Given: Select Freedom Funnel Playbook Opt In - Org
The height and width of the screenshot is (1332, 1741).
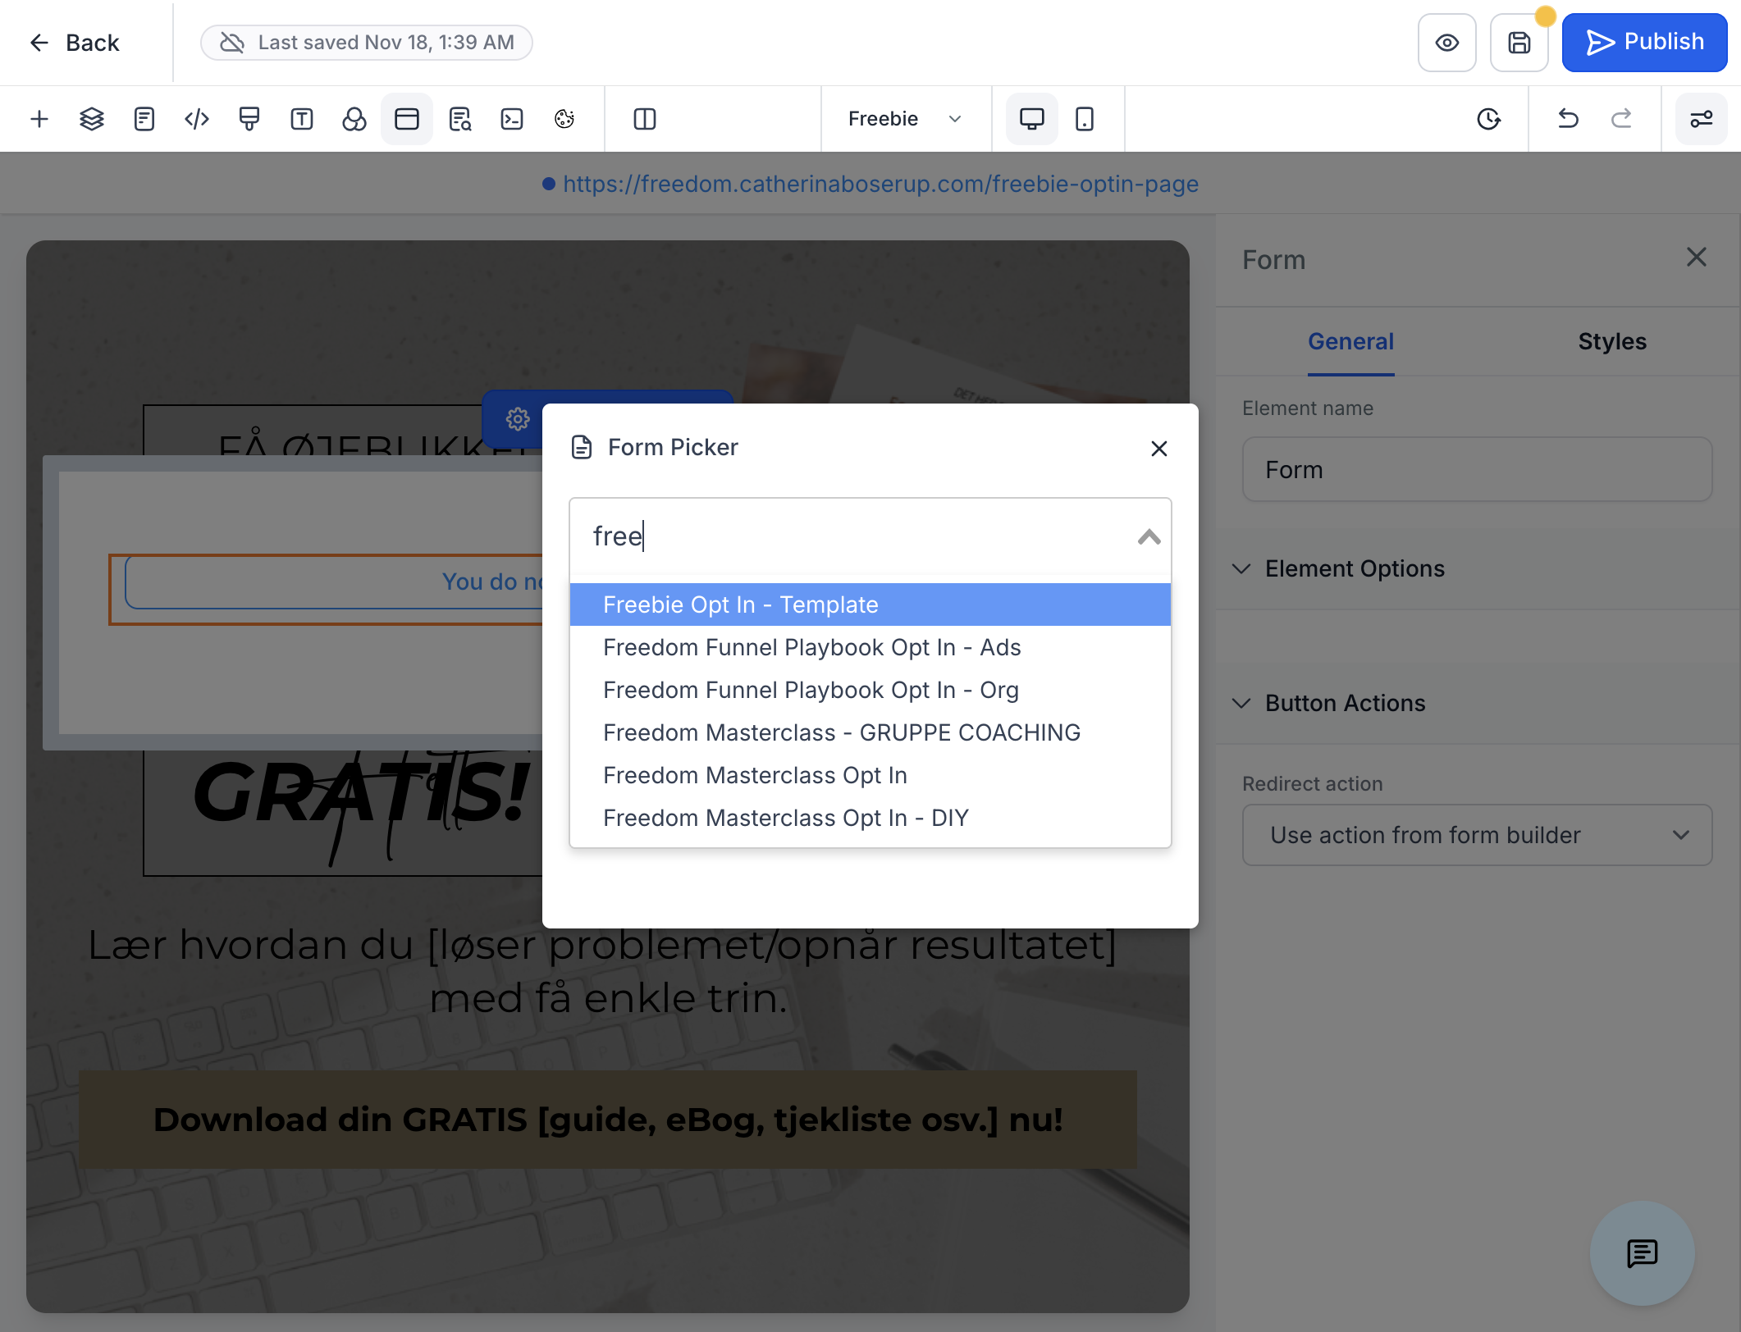Looking at the screenshot, I should tap(870, 690).
